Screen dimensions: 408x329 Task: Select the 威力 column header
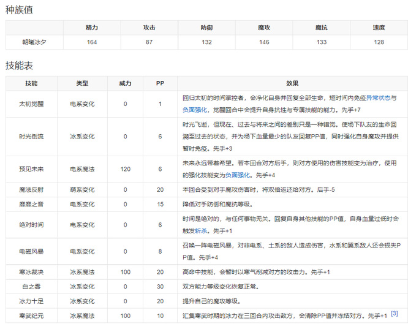pyautogui.click(x=125, y=83)
